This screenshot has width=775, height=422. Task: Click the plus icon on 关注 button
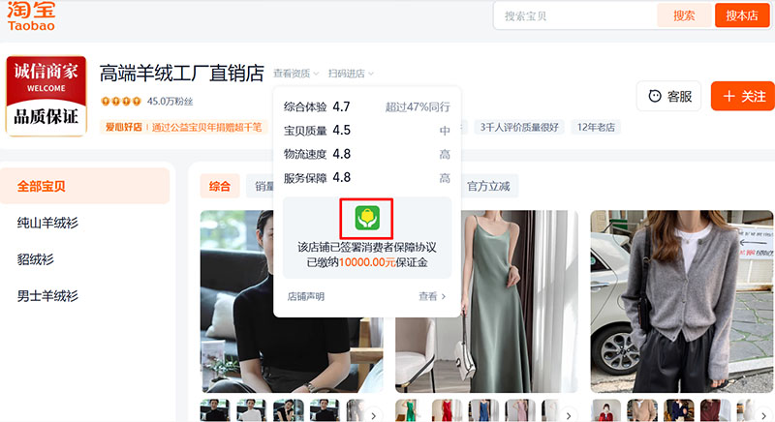[x=729, y=96]
